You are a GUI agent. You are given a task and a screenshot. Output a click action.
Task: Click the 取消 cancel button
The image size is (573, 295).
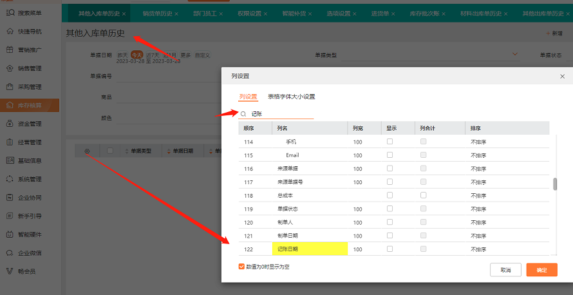505,270
